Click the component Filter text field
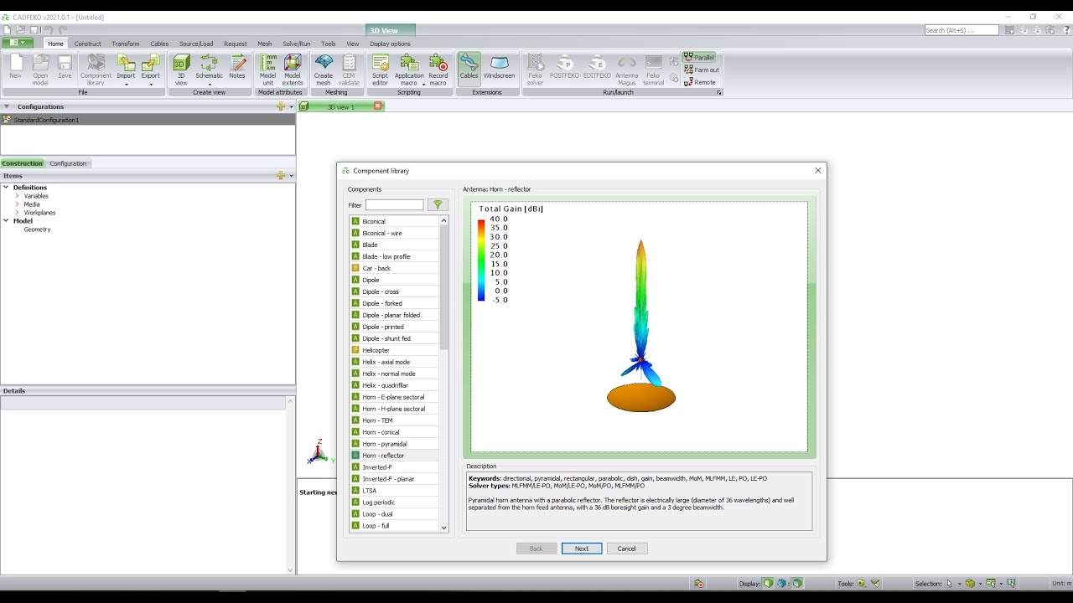Viewport: 1073px width, 603px height. 395,205
